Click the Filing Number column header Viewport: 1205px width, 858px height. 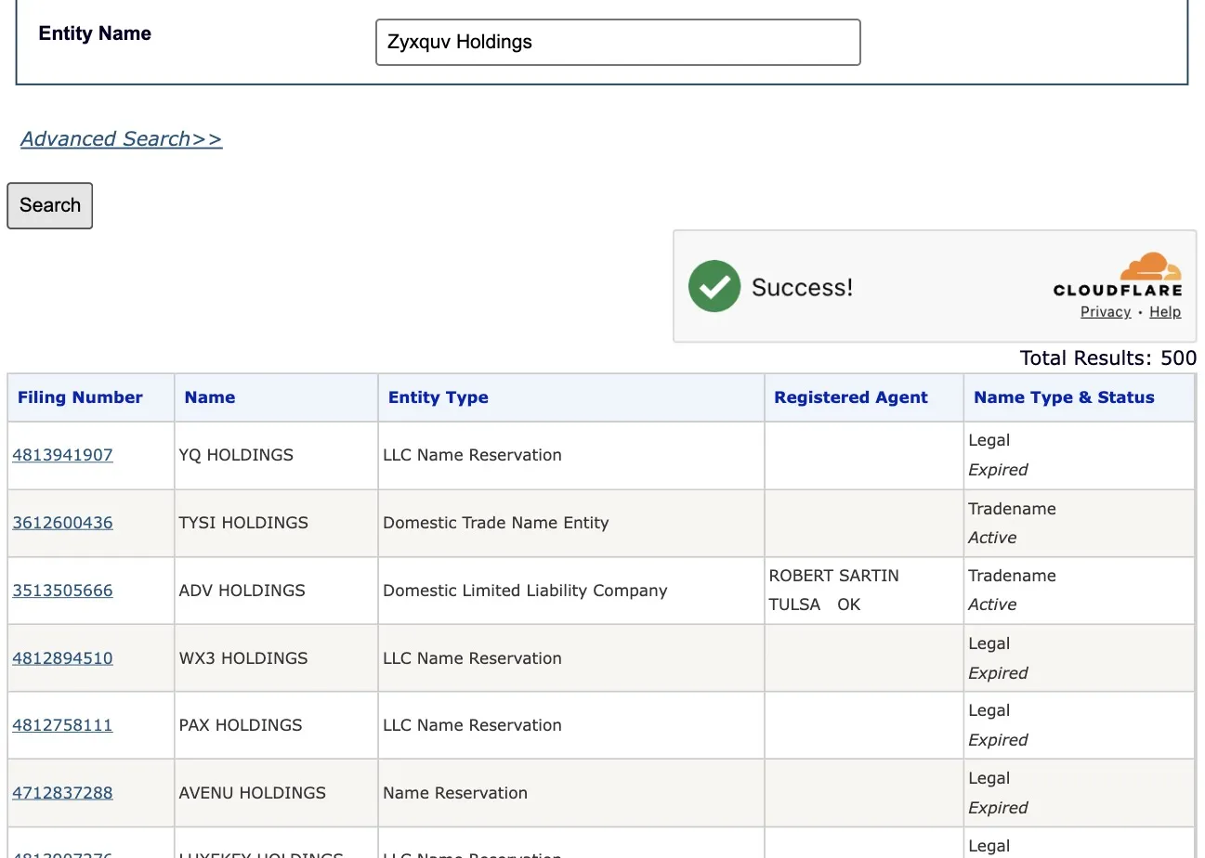click(91, 397)
